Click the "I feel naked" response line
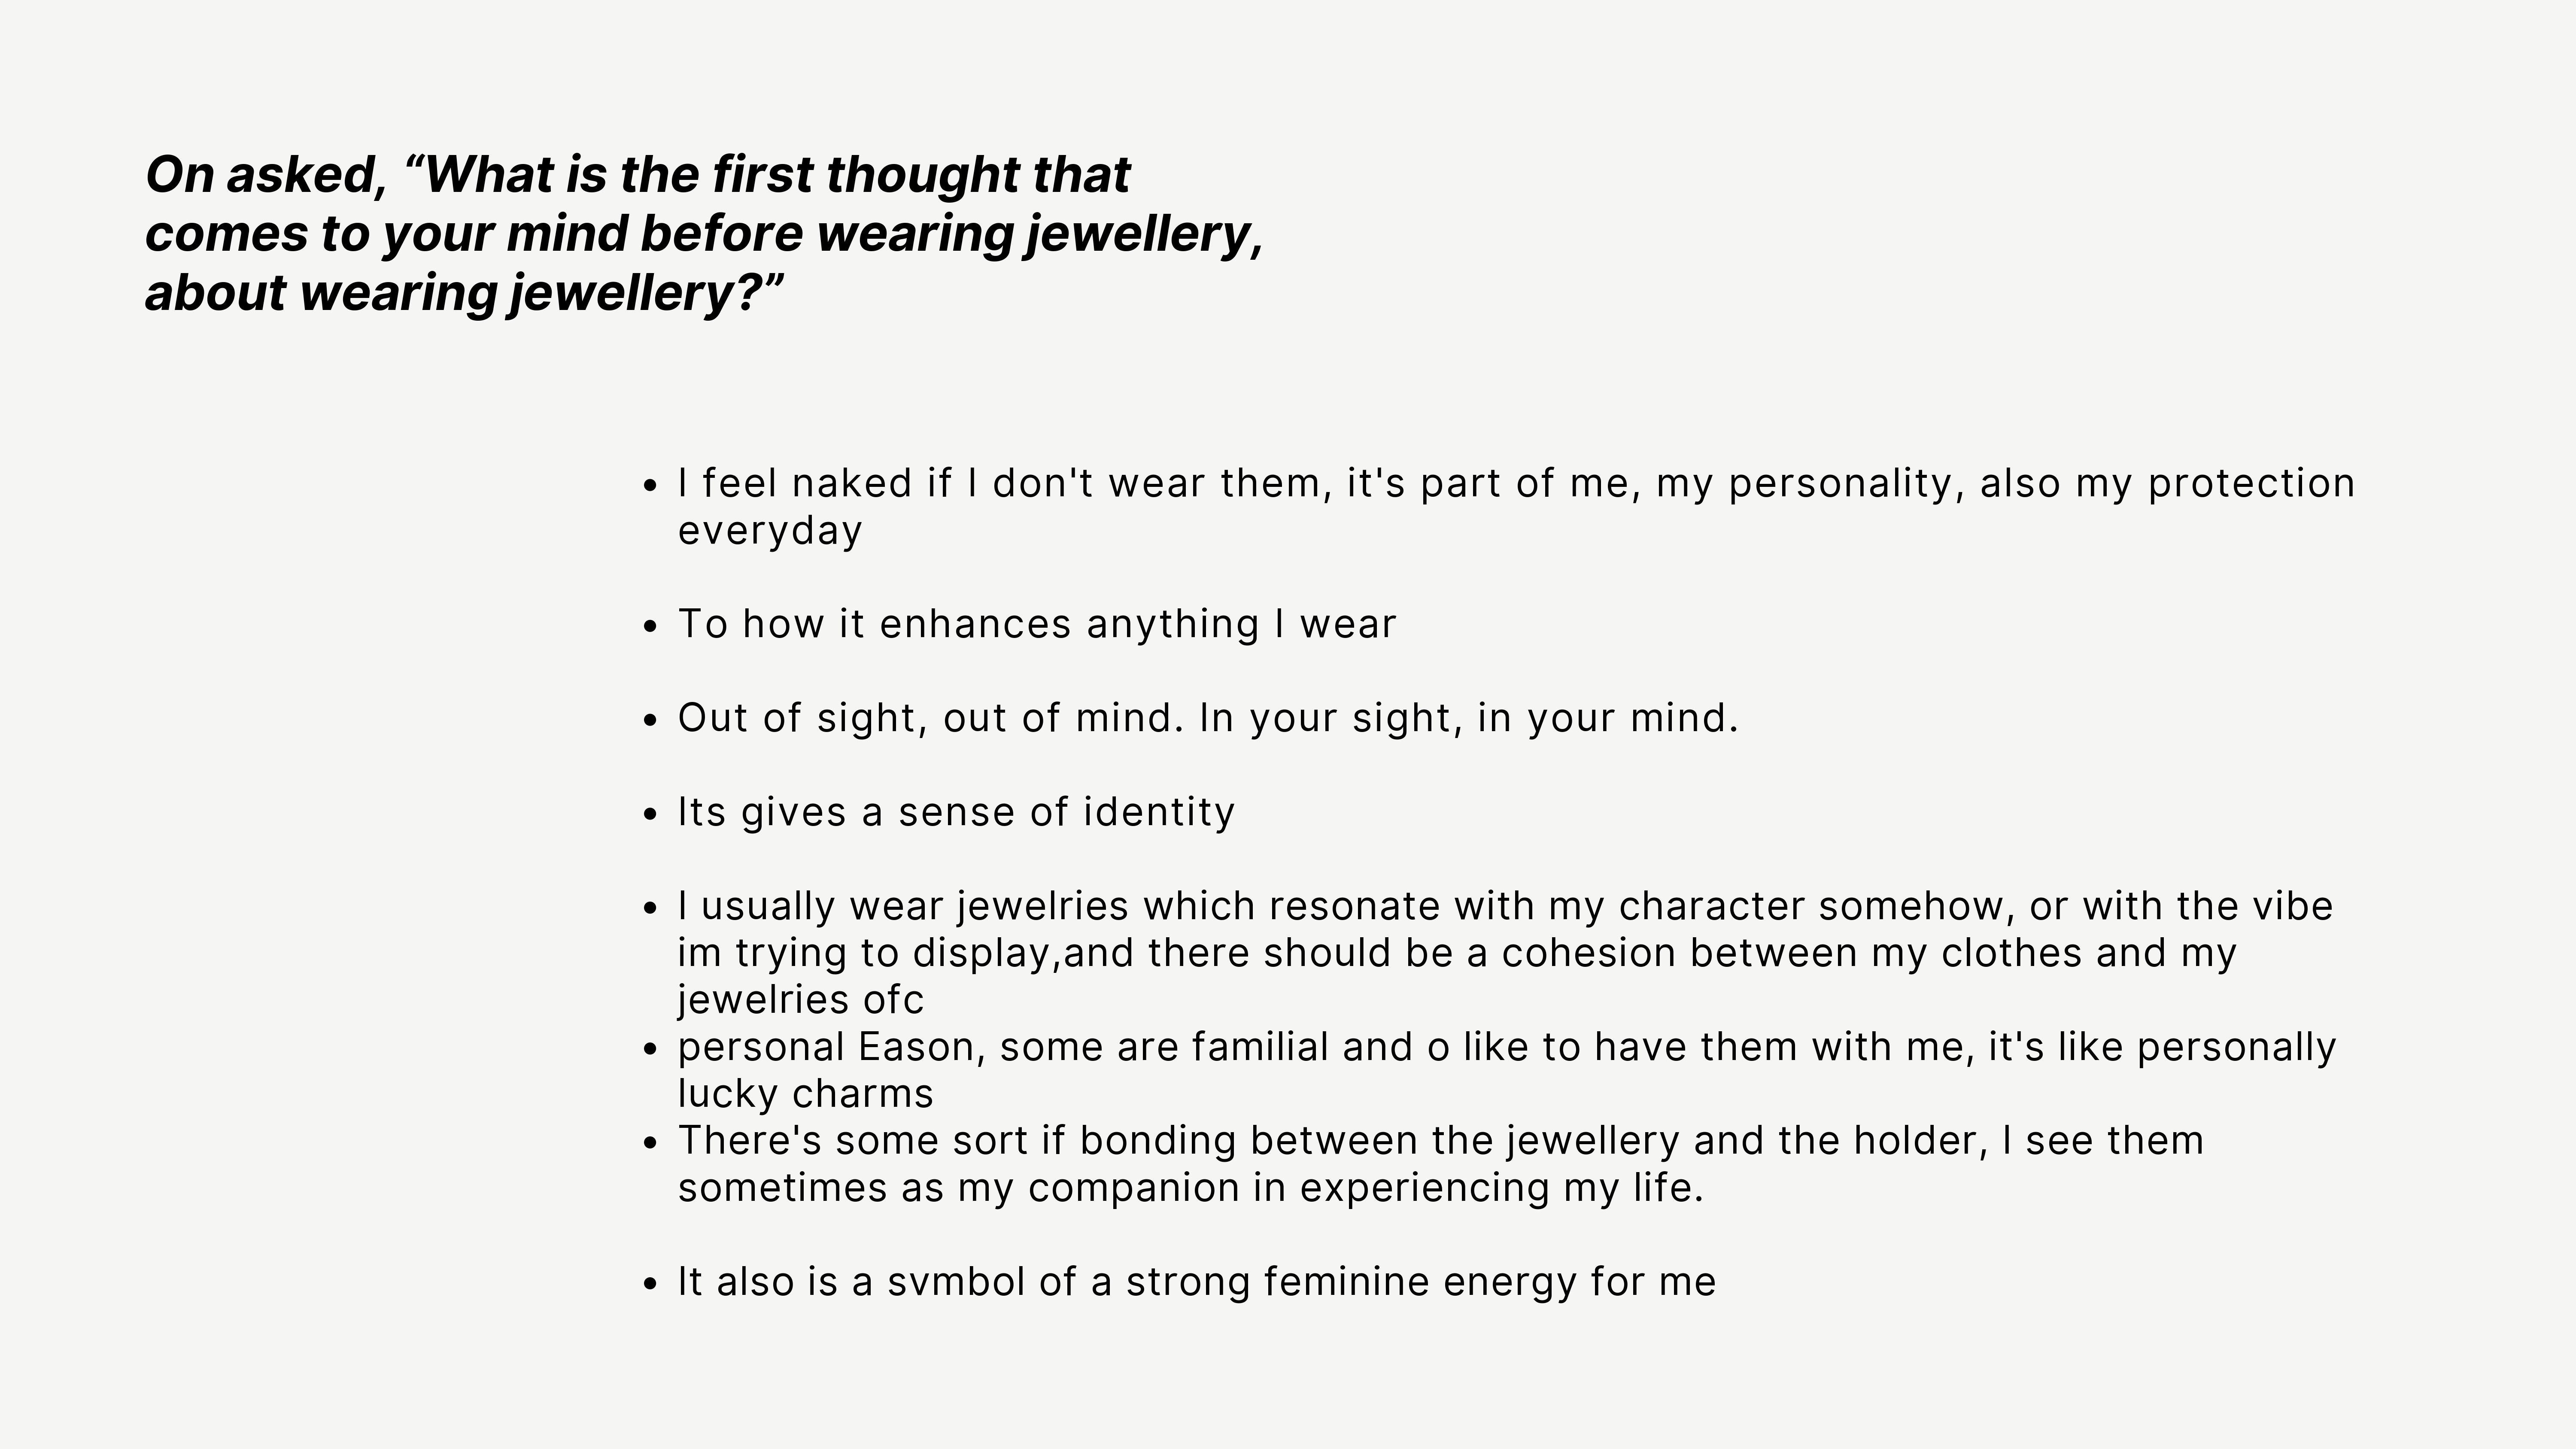 (x=1515, y=484)
